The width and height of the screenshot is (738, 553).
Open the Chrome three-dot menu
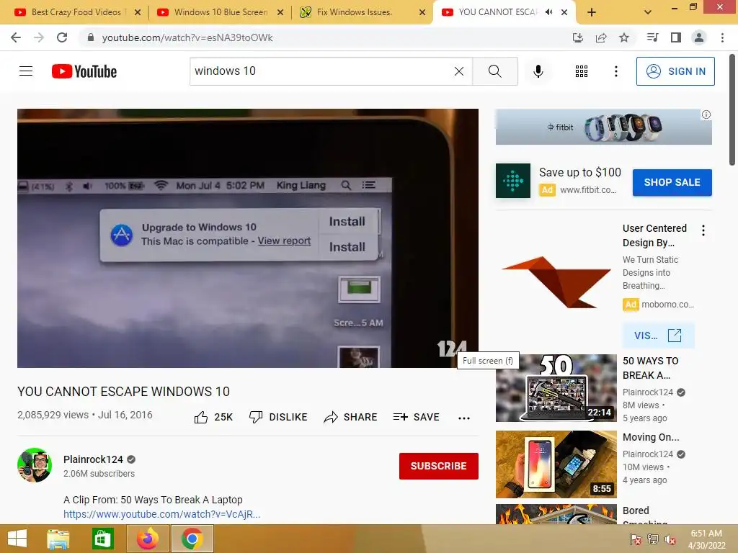tap(722, 37)
